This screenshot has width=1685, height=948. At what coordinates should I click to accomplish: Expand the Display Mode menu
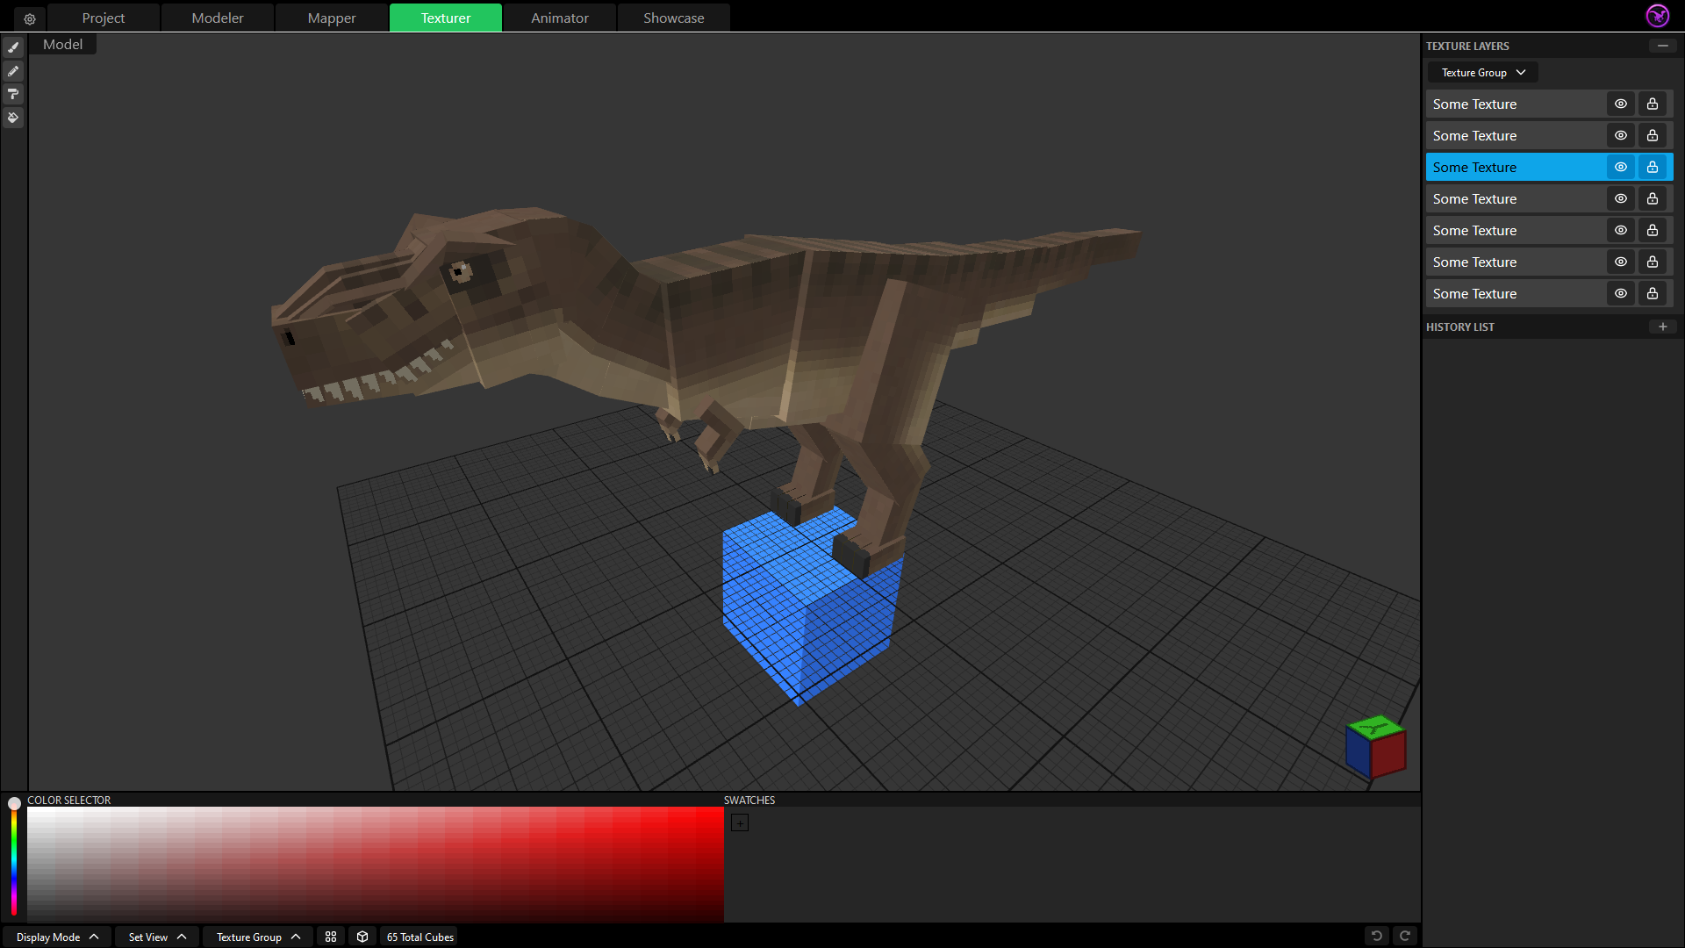pyautogui.click(x=57, y=937)
